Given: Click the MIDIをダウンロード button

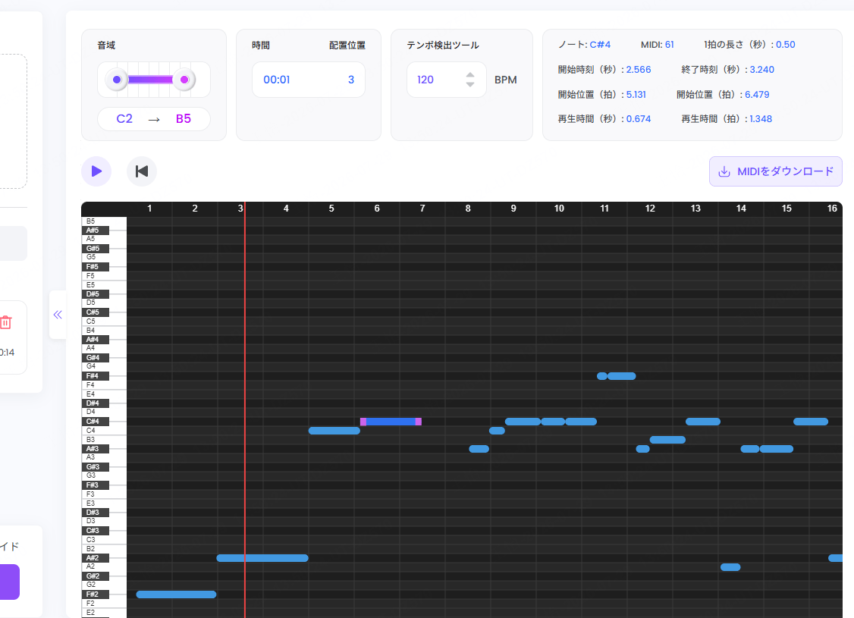Looking at the screenshot, I should [x=776, y=171].
